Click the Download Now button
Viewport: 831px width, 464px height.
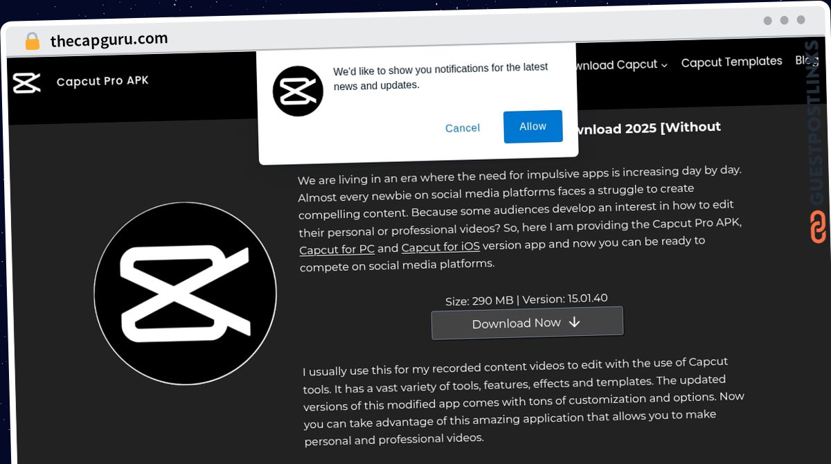527,323
